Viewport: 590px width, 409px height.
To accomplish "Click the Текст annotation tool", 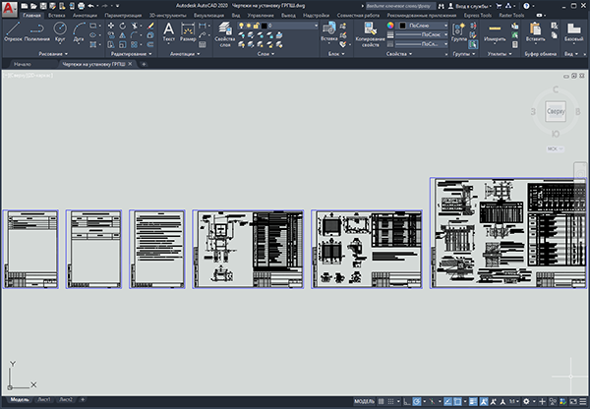I will tap(168, 31).
